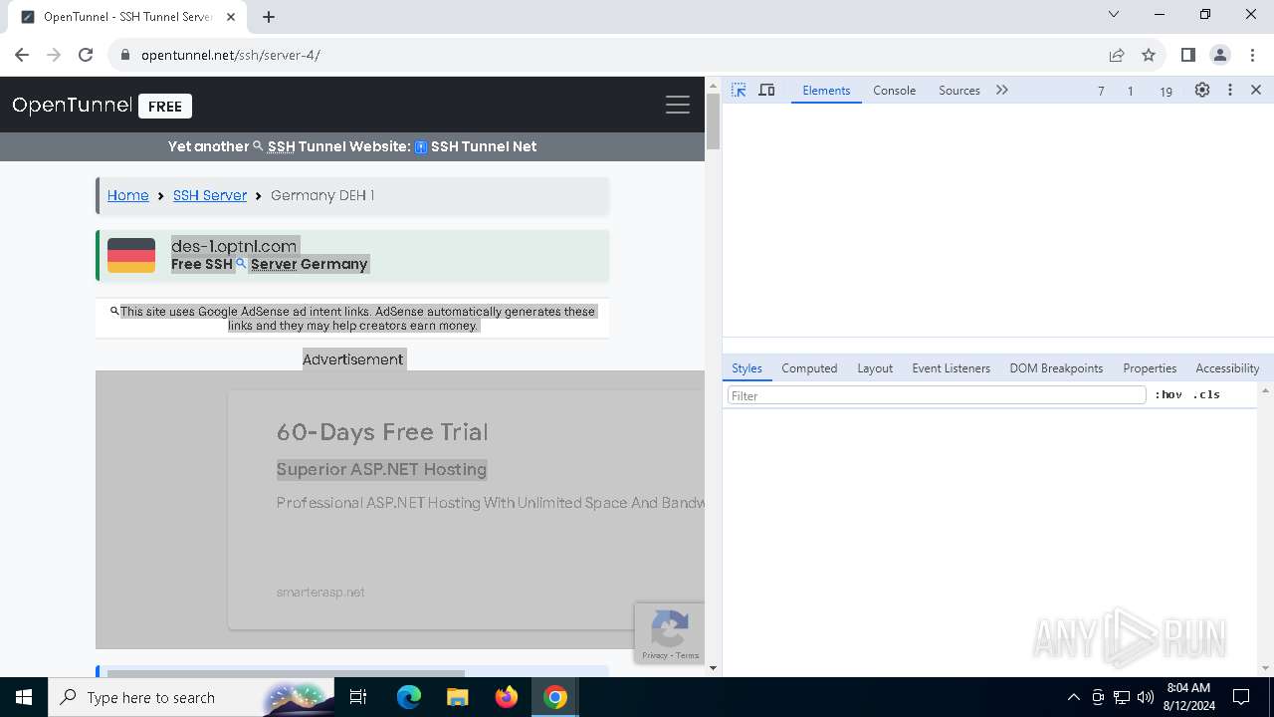Switch to the Computed pane tab

pyautogui.click(x=809, y=367)
